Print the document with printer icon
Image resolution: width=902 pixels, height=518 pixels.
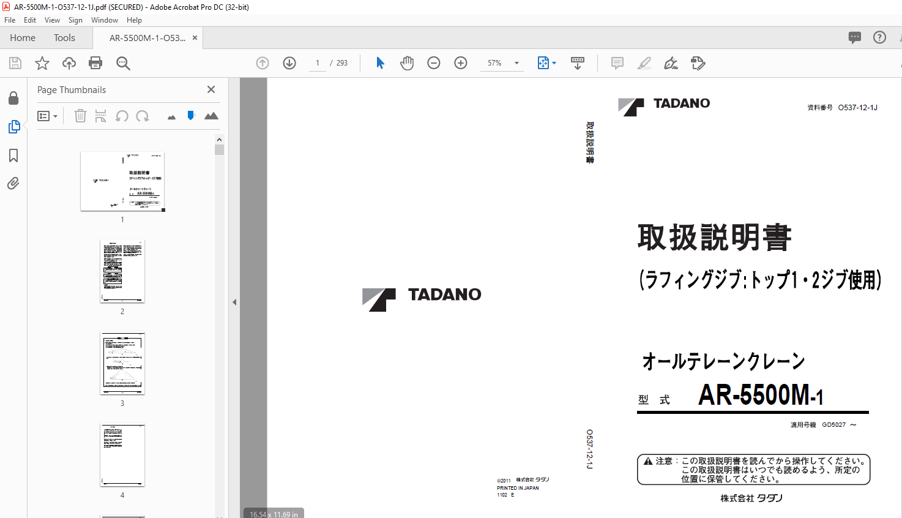point(95,63)
